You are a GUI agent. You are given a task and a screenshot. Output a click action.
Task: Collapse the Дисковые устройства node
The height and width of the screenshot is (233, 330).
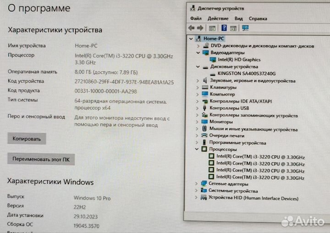coord(198,67)
